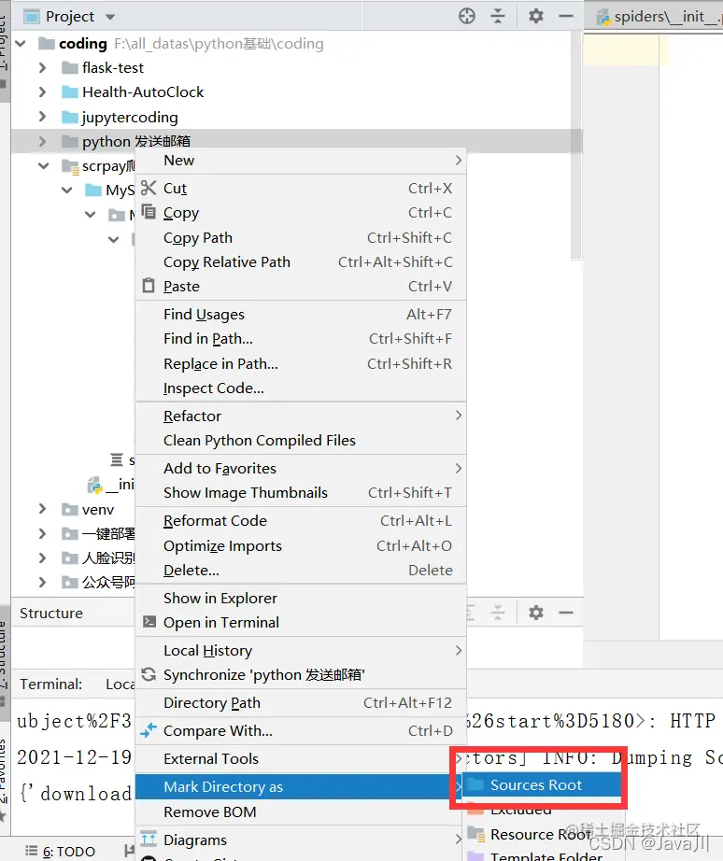This screenshot has width=723, height=861.
Task: Open Project panel settings gear
Action: (x=535, y=17)
